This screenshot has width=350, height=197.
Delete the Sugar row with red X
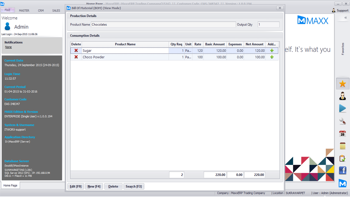click(x=76, y=51)
